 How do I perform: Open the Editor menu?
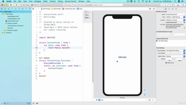coord(45,1)
